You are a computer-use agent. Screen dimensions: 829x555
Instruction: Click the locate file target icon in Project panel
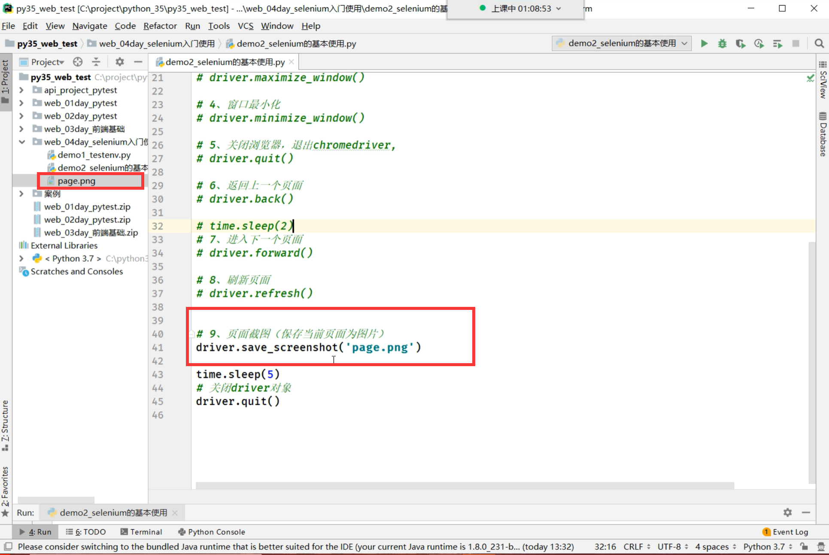[x=78, y=62]
